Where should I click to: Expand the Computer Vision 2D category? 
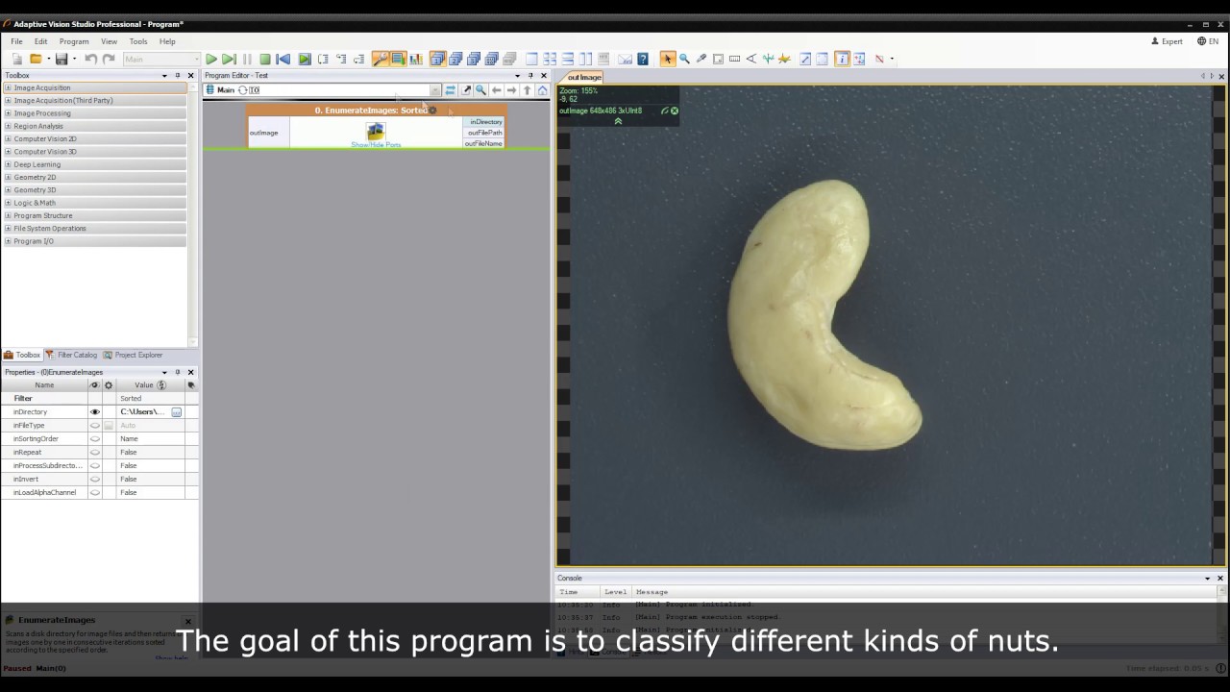click(x=9, y=138)
